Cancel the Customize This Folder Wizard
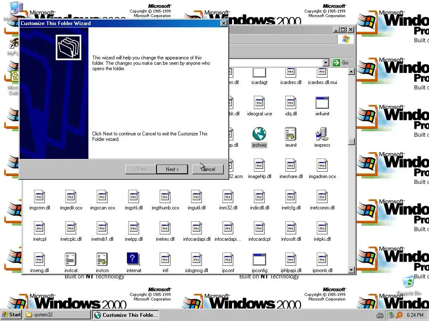This screenshot has height=321, width=429. pos(208,169)
